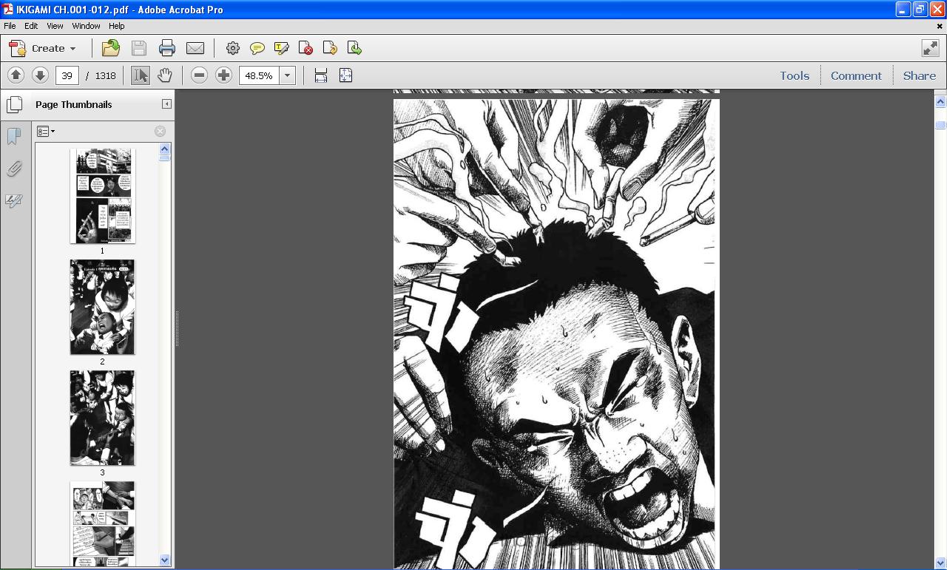Open the Comment pane
949x570 pixels.
(x=856, y=75)
